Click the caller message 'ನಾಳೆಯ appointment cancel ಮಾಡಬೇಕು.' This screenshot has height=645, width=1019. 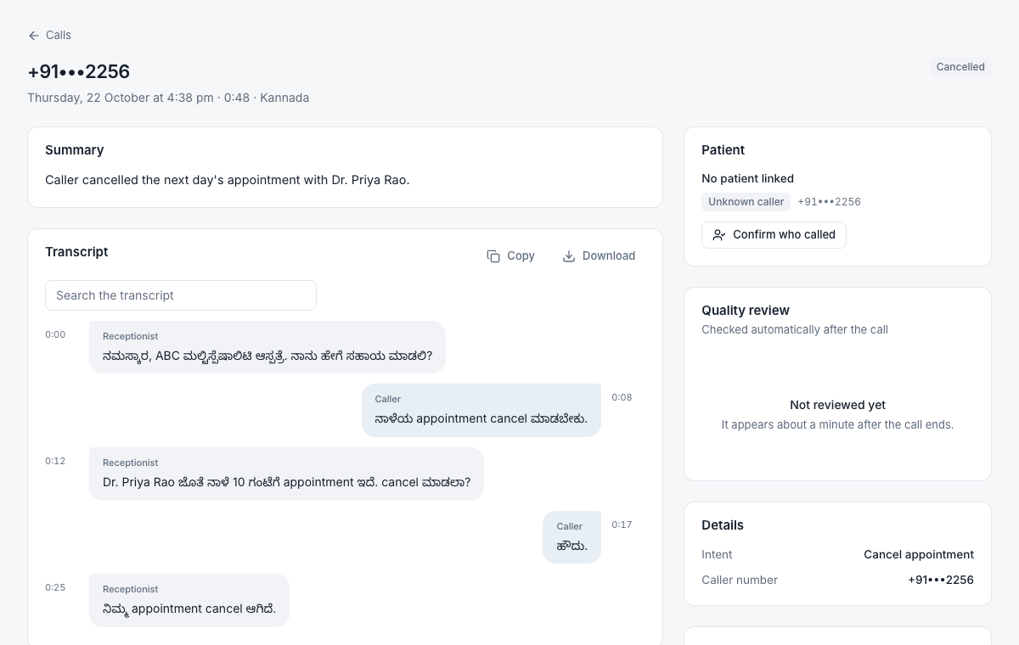click(481, 410)
